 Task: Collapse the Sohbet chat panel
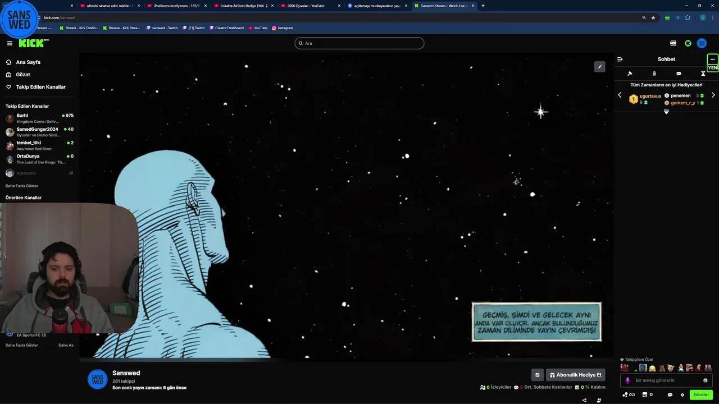click(620, 59)
